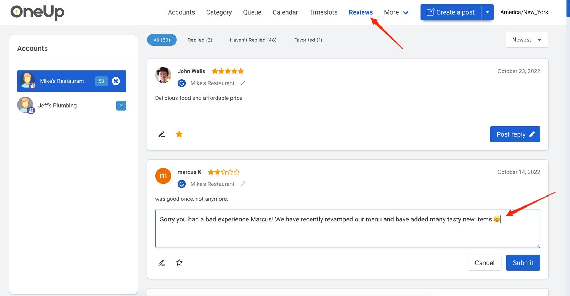Cancel the reply draft
The height and width of the screenshot is (296, 570).
[484, 263]
